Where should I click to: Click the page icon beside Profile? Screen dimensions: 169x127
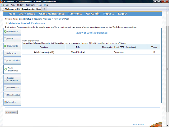tap(5, 39)
